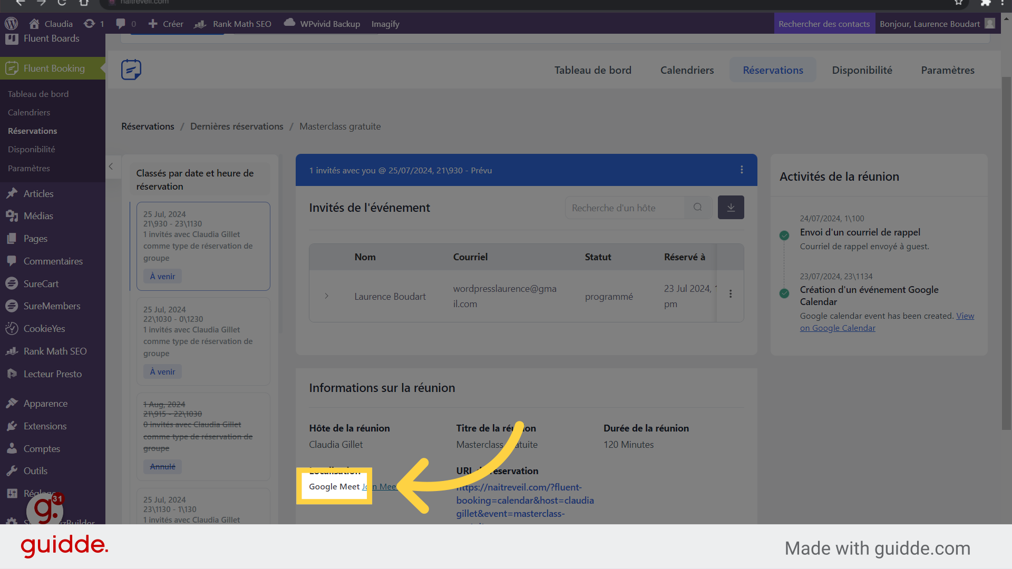Open the blue header three-dot menu

[x=742, y=170]
